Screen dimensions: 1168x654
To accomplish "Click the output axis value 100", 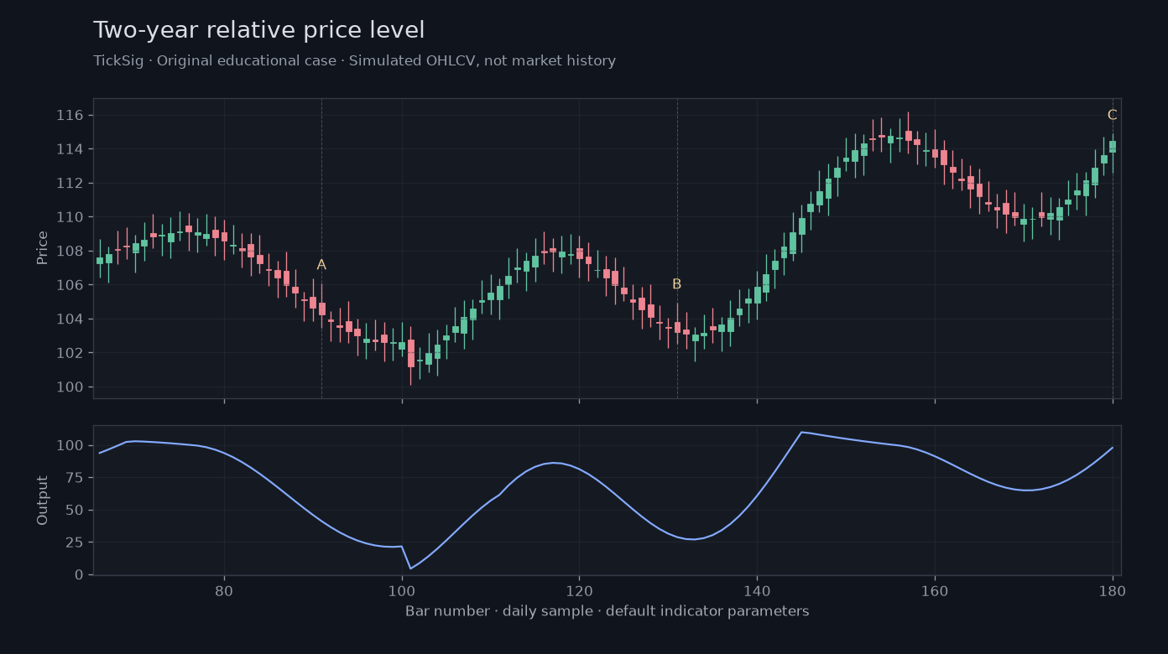I will coord(70,445).
